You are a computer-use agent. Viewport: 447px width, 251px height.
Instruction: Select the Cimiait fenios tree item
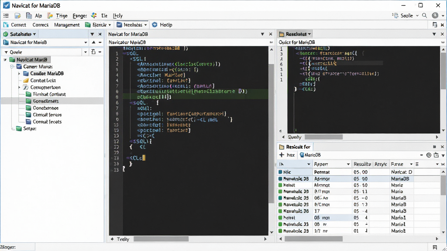tap(47, 115)
